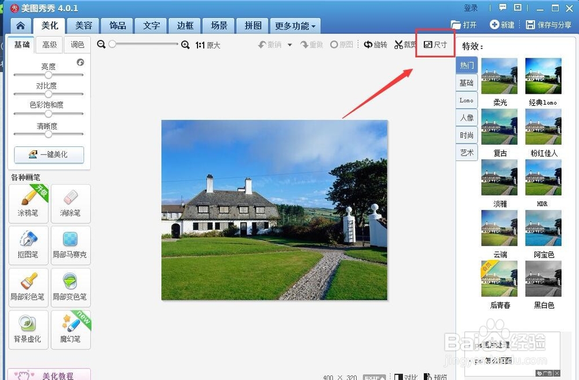Click the 色彩饱和度 saturation slider
The height and width of the screenshot is (380, 579).
49,113
